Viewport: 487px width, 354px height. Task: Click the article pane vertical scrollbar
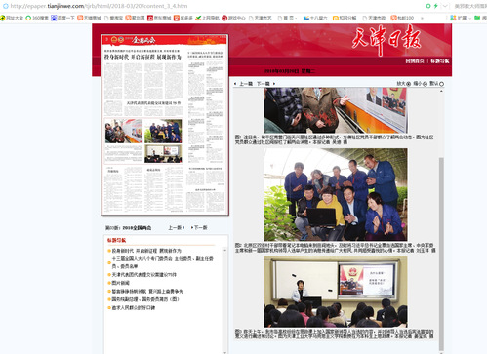441,254
